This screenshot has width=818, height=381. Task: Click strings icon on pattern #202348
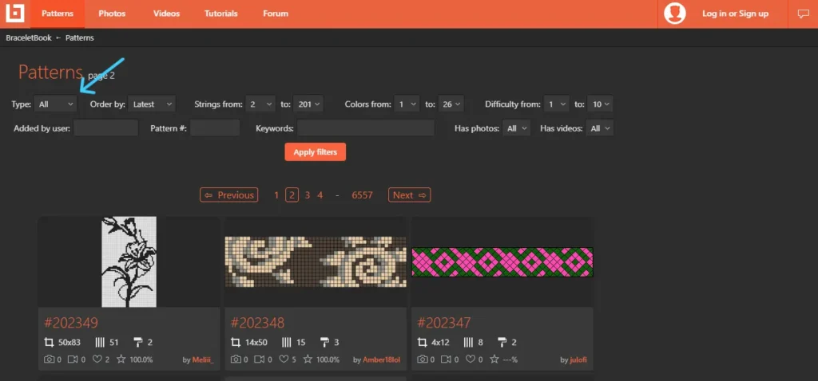(287, 342)
